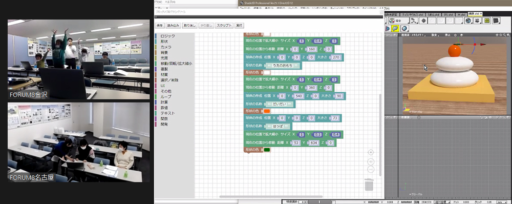Click the Blockly workspace center-view icon
The width and height of the screenshot is (512, 204).
pos(371,152)
